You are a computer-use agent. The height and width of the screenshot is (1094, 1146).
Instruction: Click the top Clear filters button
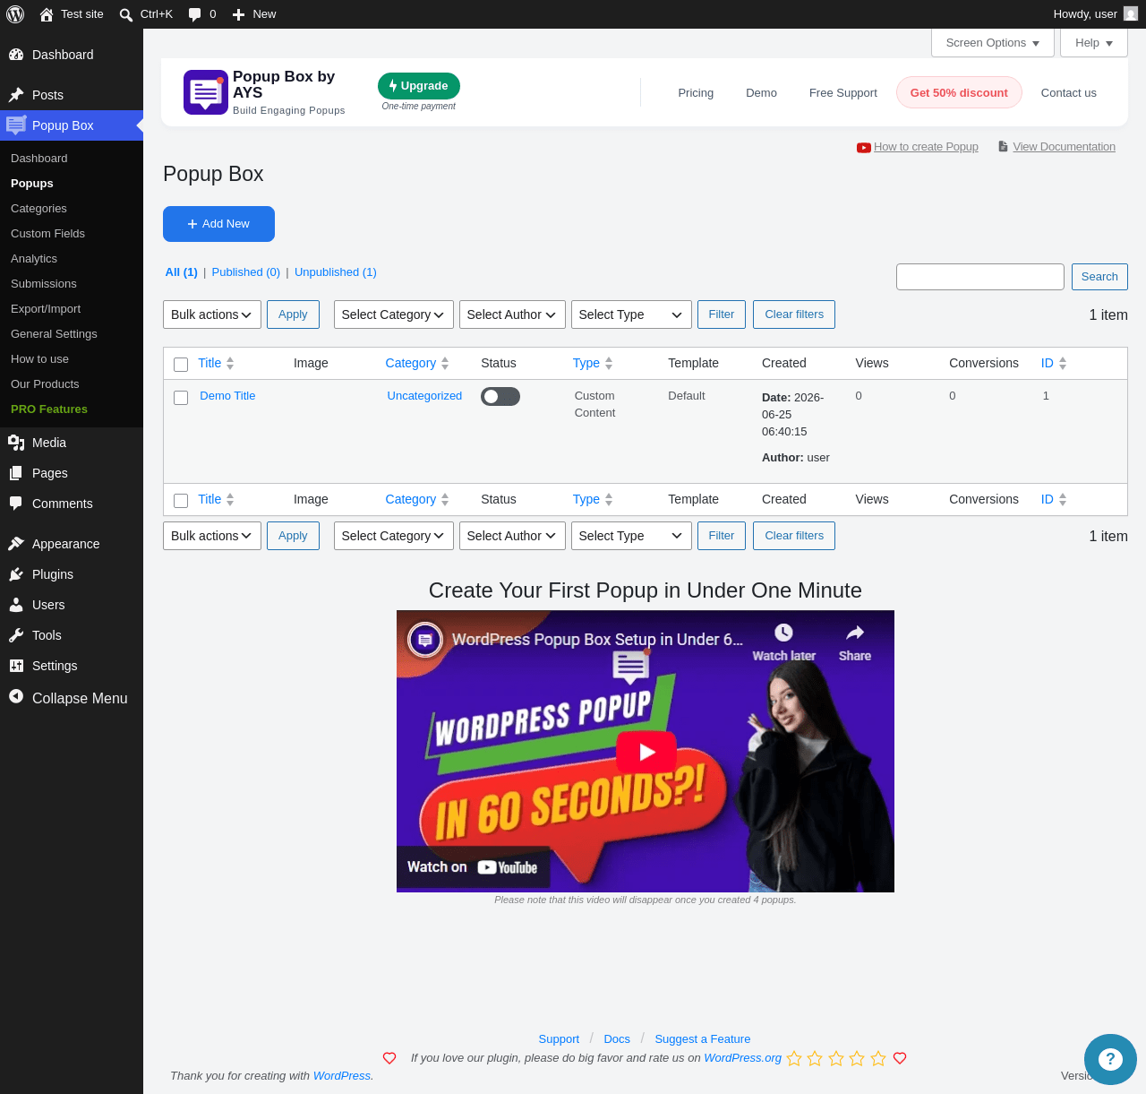click(x=794, y=314)
